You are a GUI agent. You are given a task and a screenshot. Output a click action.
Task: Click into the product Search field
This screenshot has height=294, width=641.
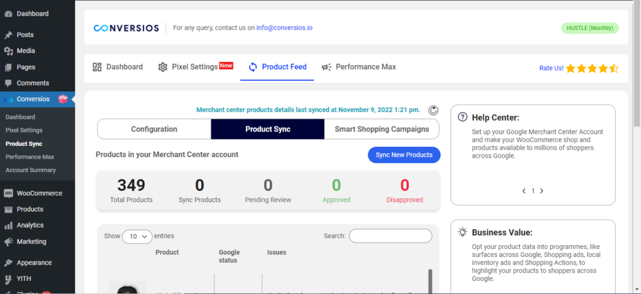point(391,236)
